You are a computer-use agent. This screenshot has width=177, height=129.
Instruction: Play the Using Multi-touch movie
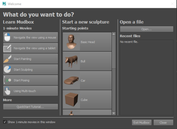coord(30,91)
